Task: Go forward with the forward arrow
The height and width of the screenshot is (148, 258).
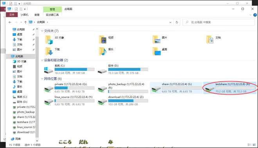Action: point(16,22)
